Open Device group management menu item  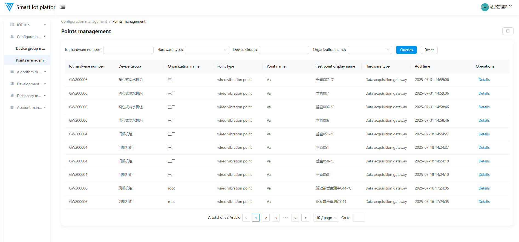pyautogui.click(x=30, y=48)
